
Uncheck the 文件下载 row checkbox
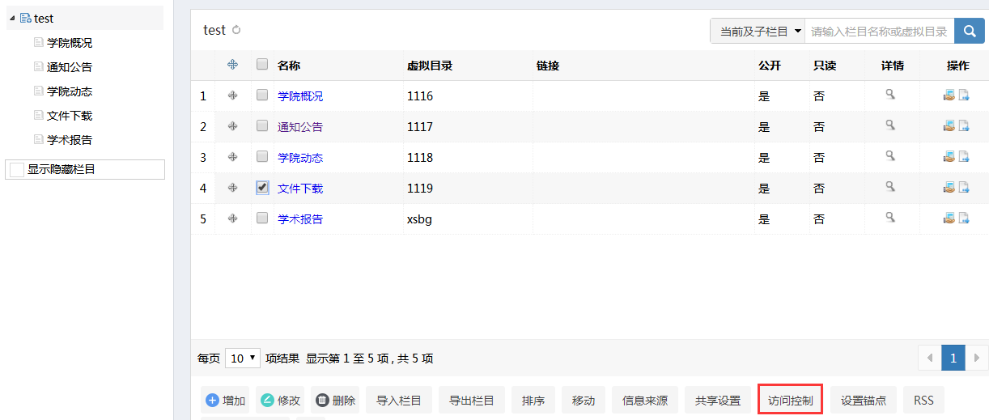(262, 187)
